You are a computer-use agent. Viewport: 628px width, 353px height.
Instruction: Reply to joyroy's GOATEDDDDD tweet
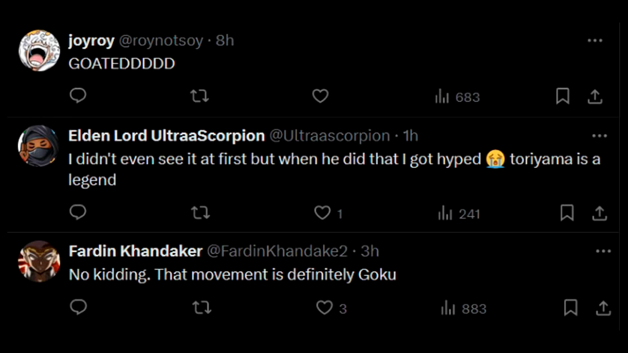tap(78, 96)
